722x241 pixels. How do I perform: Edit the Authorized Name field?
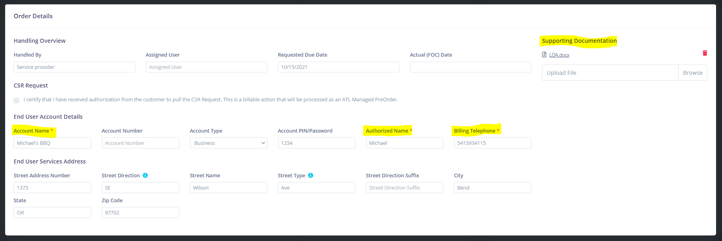pyautogui.click(x=404, y=143)
